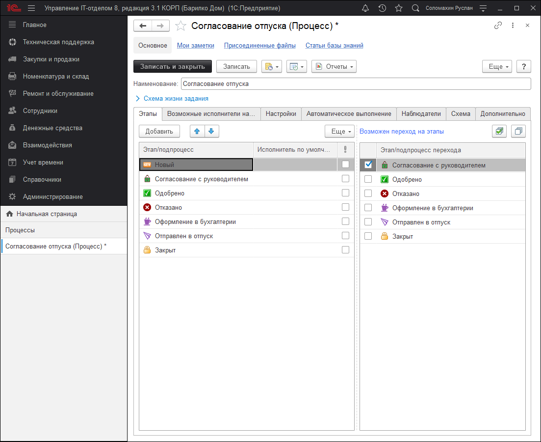Viewport: 541px width, 442px height.
Task: Uncheck Согласование с руководителем transition checkbox
Action: coord(368,165)
